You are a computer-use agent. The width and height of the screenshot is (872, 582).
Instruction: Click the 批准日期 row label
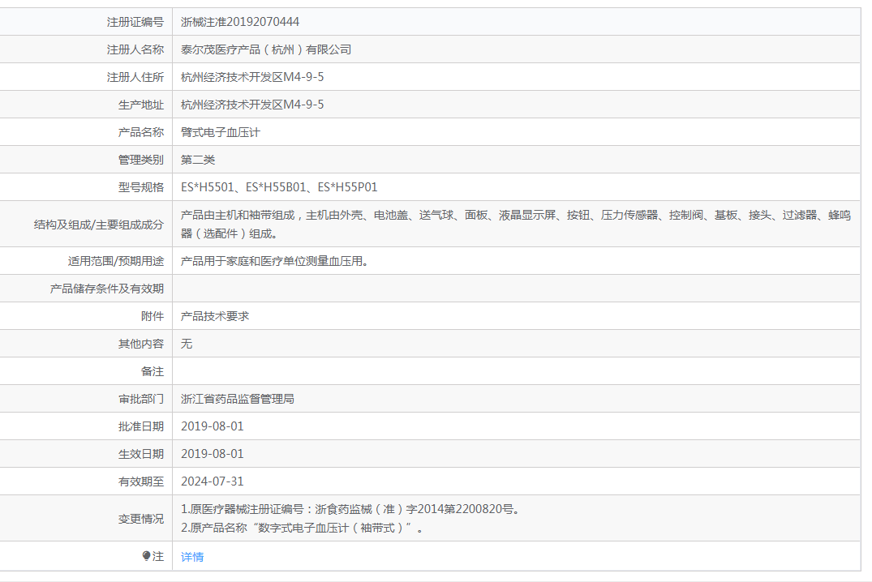(x=140, y=426)
